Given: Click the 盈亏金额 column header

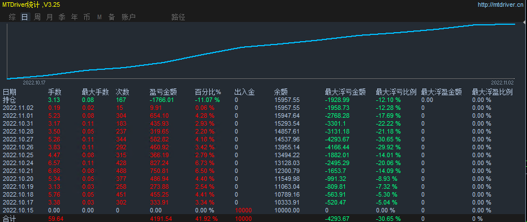Looking at the screenshot, I should pos(163,92).
